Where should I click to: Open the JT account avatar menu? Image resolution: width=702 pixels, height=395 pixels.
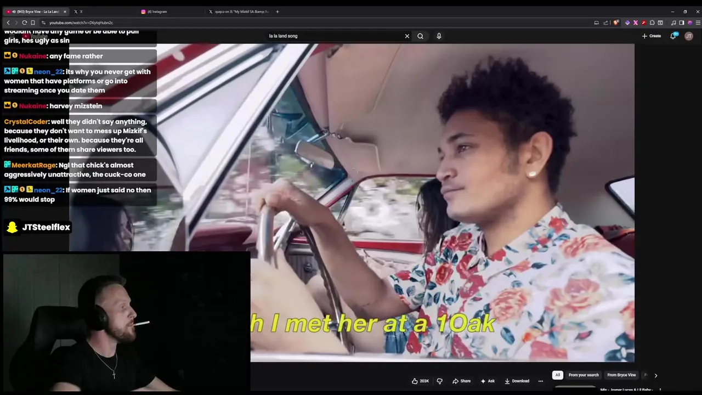pos(689,36)
